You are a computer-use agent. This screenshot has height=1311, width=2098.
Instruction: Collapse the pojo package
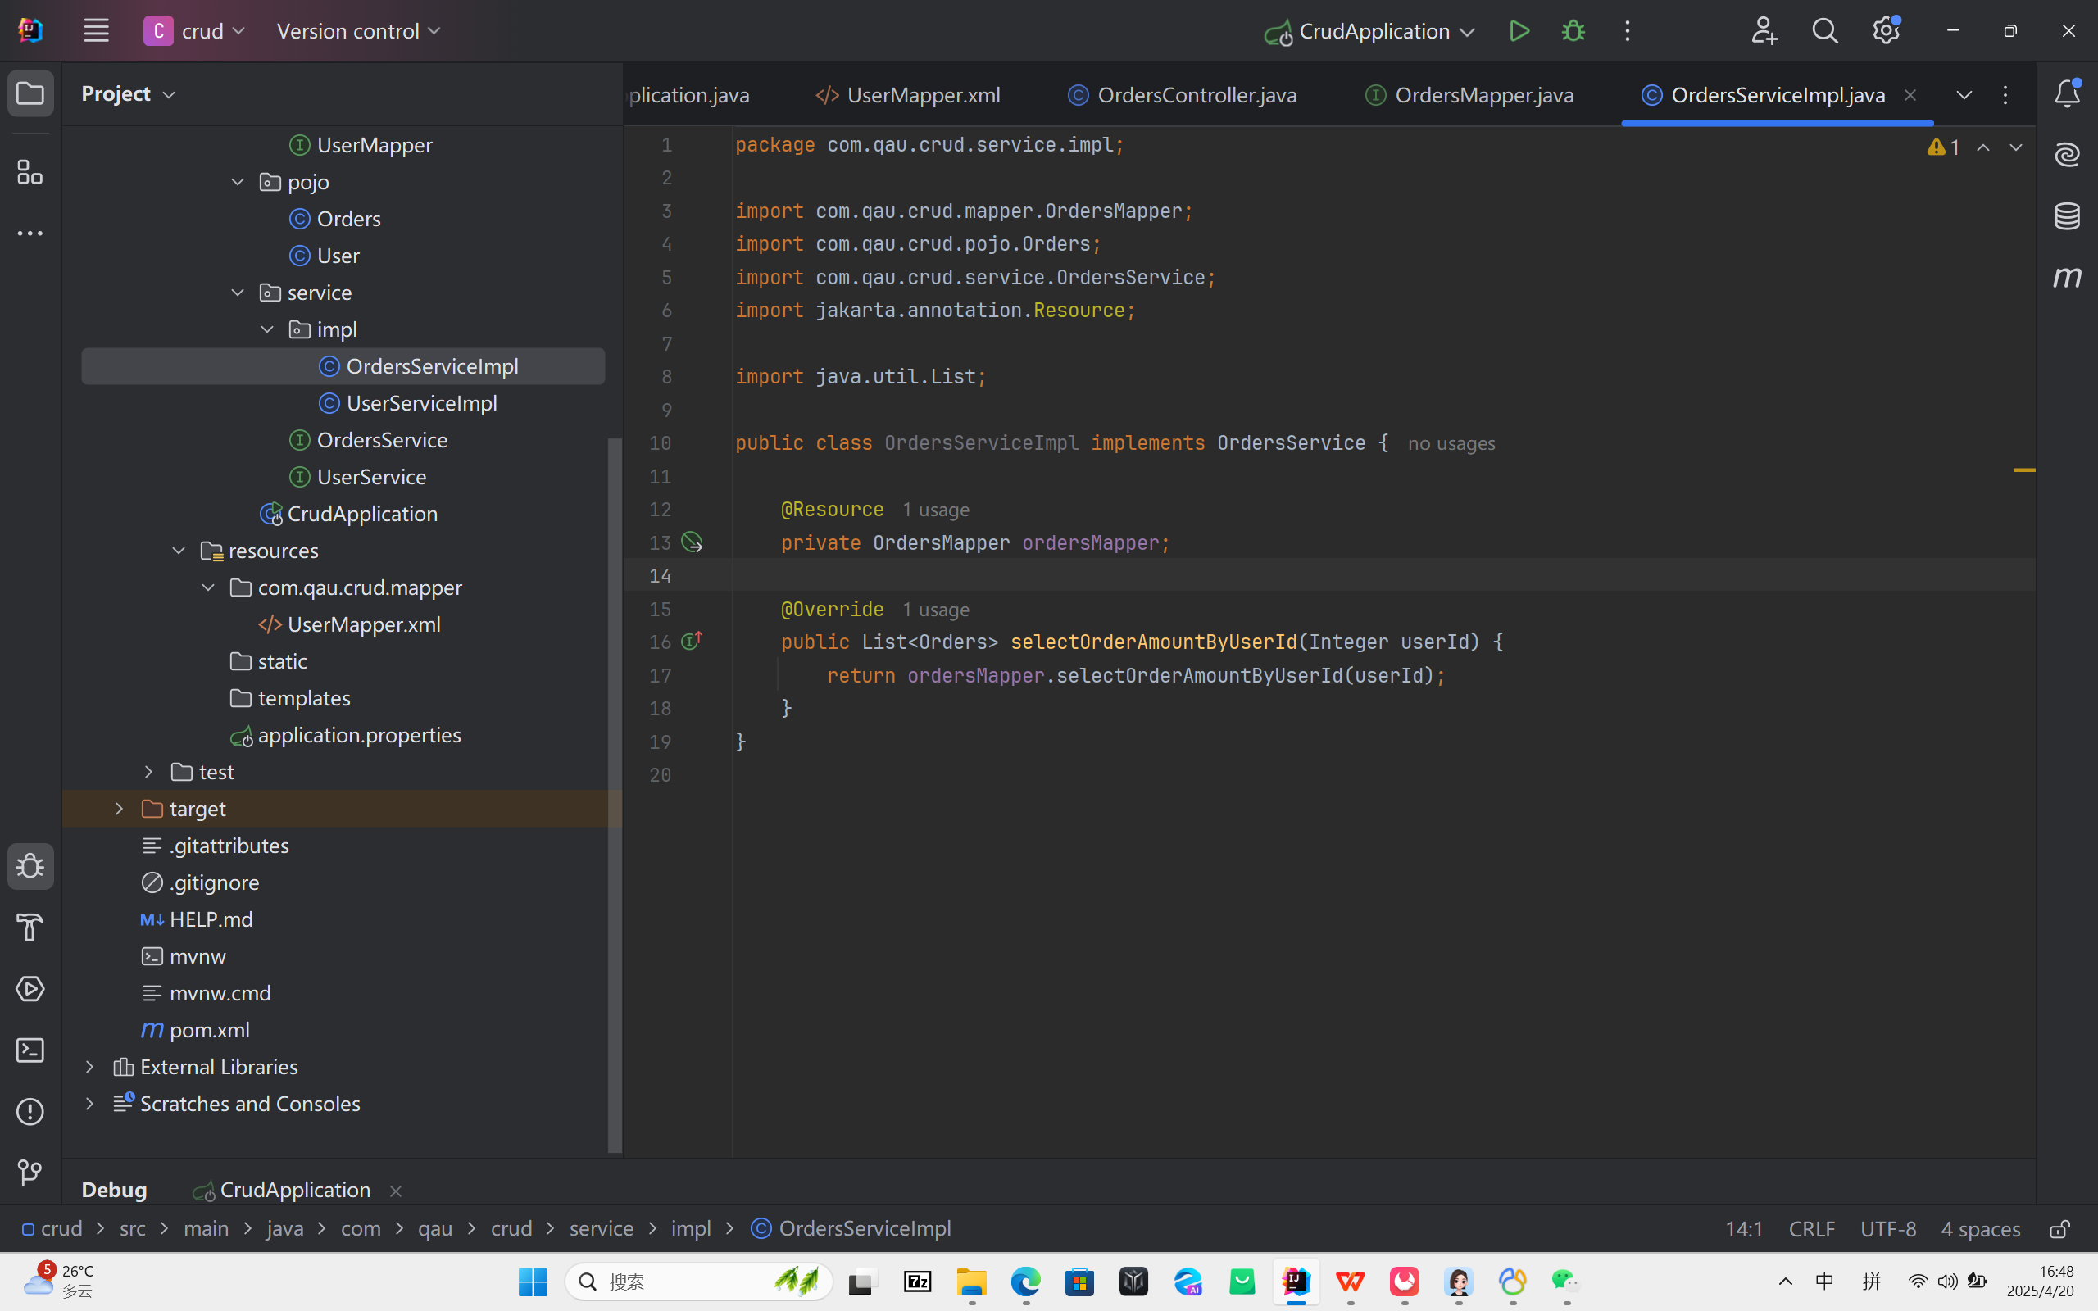[238, 182]
